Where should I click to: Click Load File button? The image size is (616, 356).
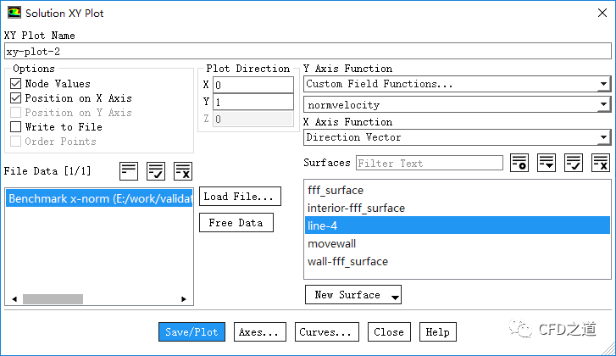[x=241, y=197]
